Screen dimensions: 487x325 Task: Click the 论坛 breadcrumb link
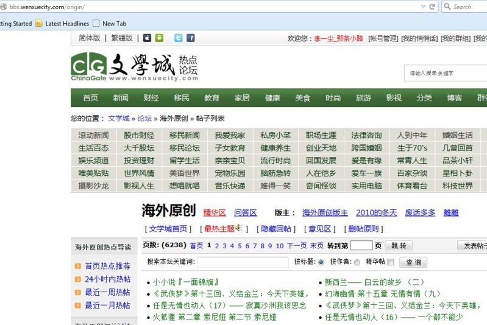144,119
